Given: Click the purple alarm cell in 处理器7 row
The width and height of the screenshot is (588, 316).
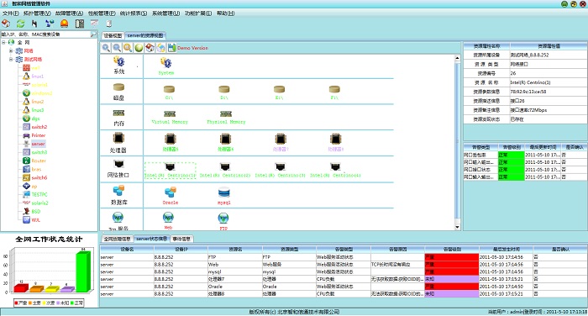Looking at the screenshot, I should click(x=452, y=279).
